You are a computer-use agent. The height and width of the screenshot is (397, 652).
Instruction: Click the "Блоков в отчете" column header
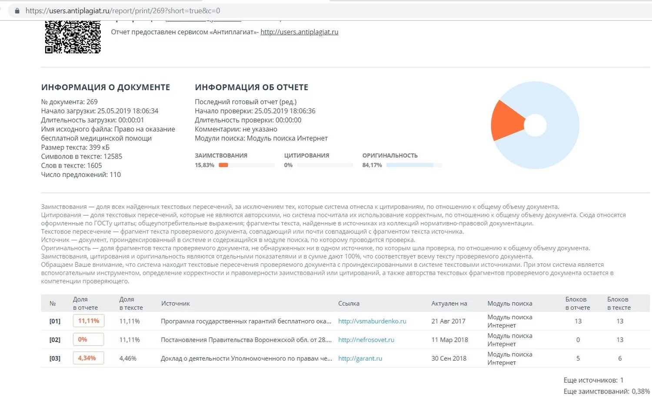click(578, 304)
